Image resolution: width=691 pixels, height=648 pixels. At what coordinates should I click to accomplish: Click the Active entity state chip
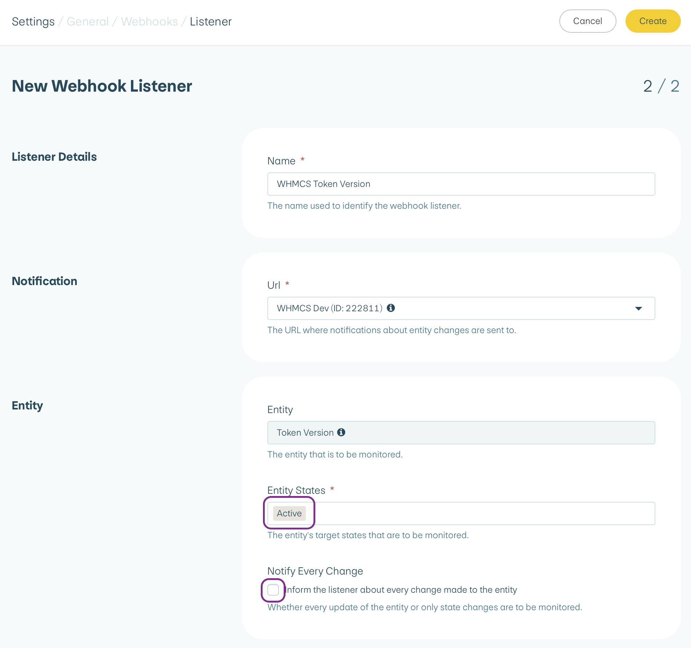(289, 513)
